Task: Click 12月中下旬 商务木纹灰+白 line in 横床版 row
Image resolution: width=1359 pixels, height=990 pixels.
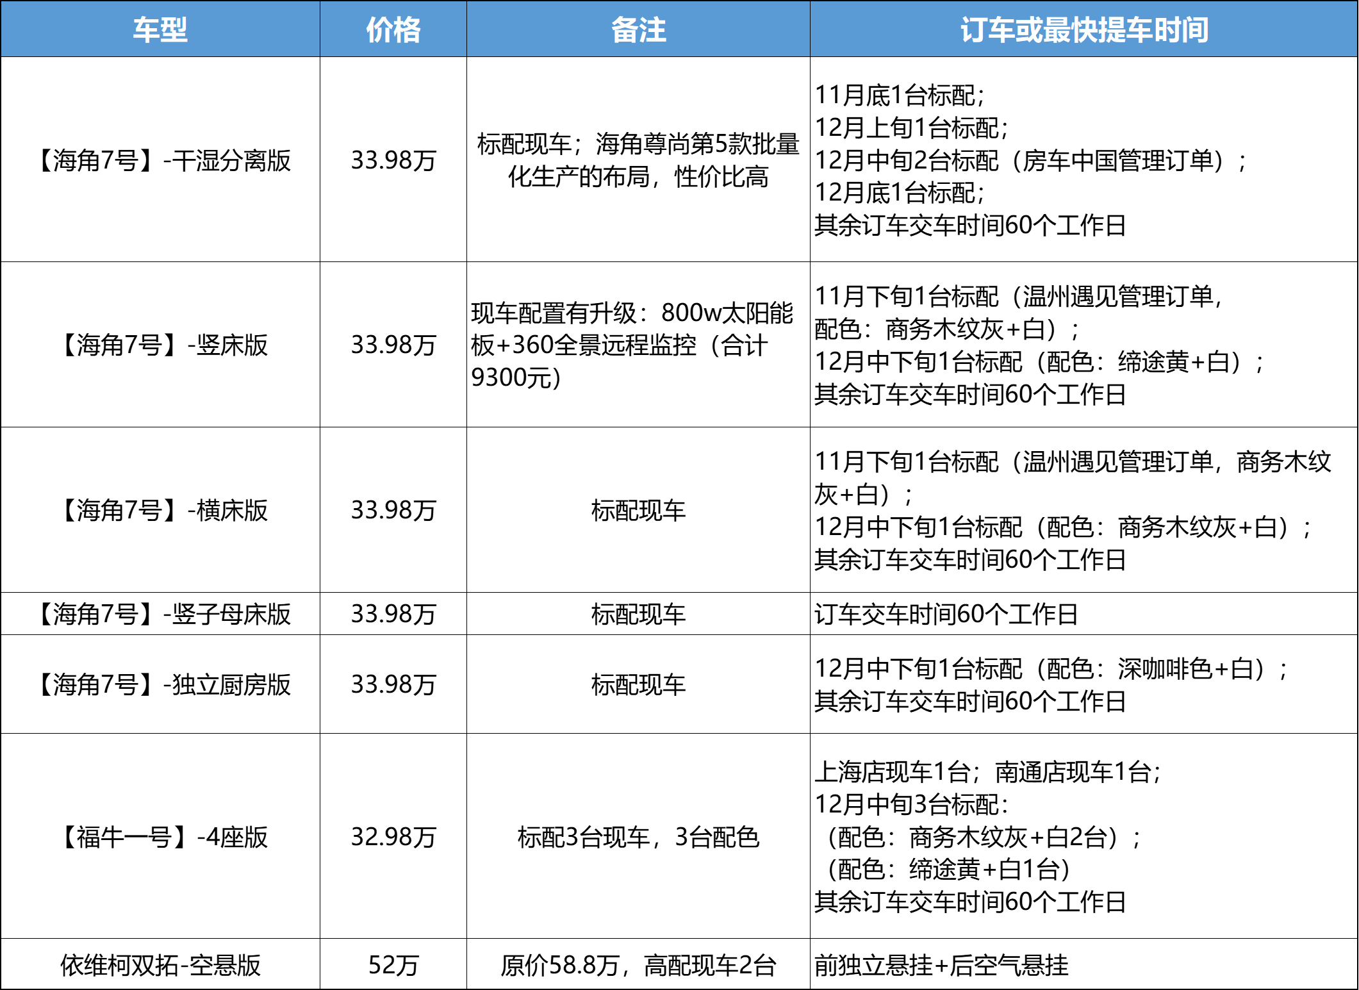Action: click(x=1063, y=527)
